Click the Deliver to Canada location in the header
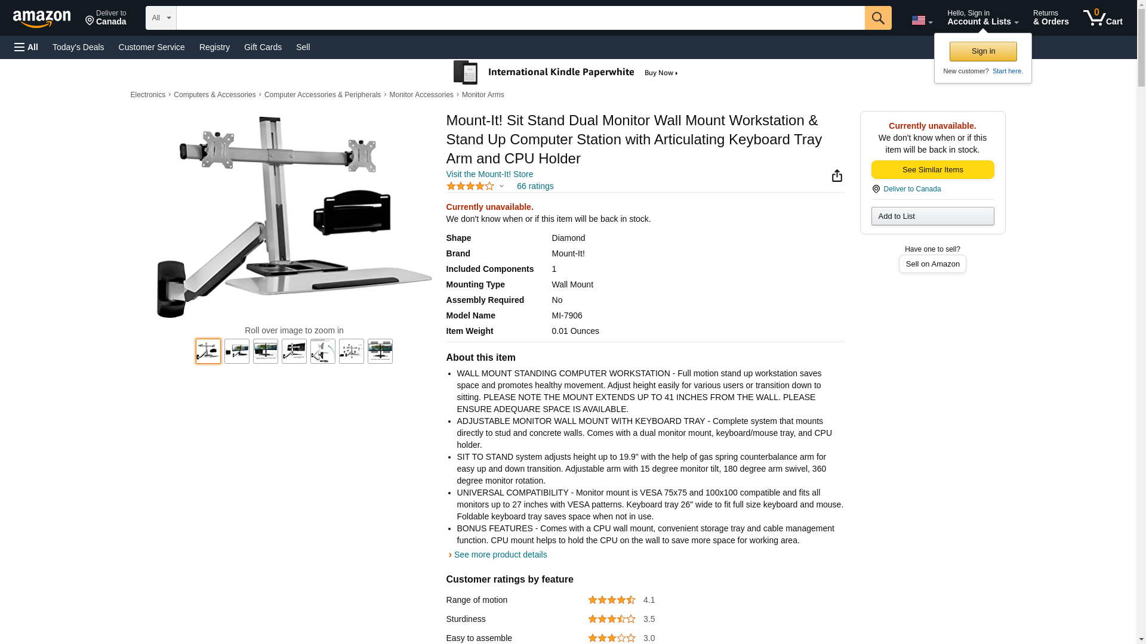This screenshot has height=644, width=1146. point(106,18)
